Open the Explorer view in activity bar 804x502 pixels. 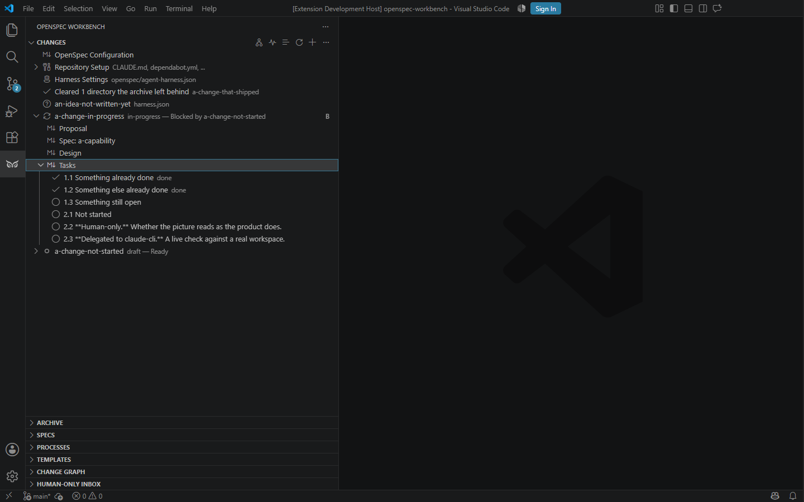(x=12, y=30)
